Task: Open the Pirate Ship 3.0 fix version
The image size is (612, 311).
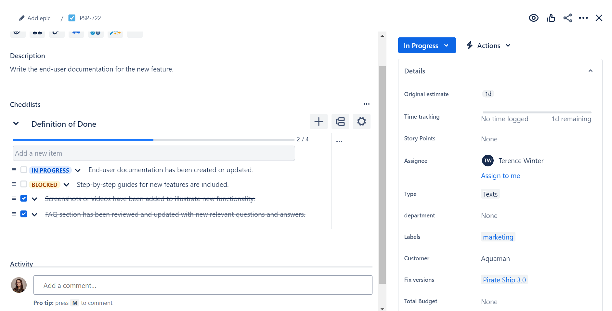Action: coord(504,279)
